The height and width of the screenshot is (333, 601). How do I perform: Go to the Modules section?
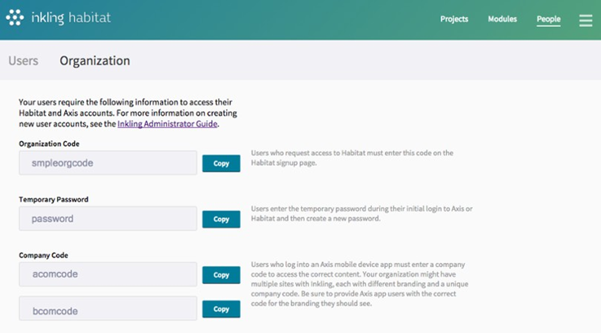502,19
